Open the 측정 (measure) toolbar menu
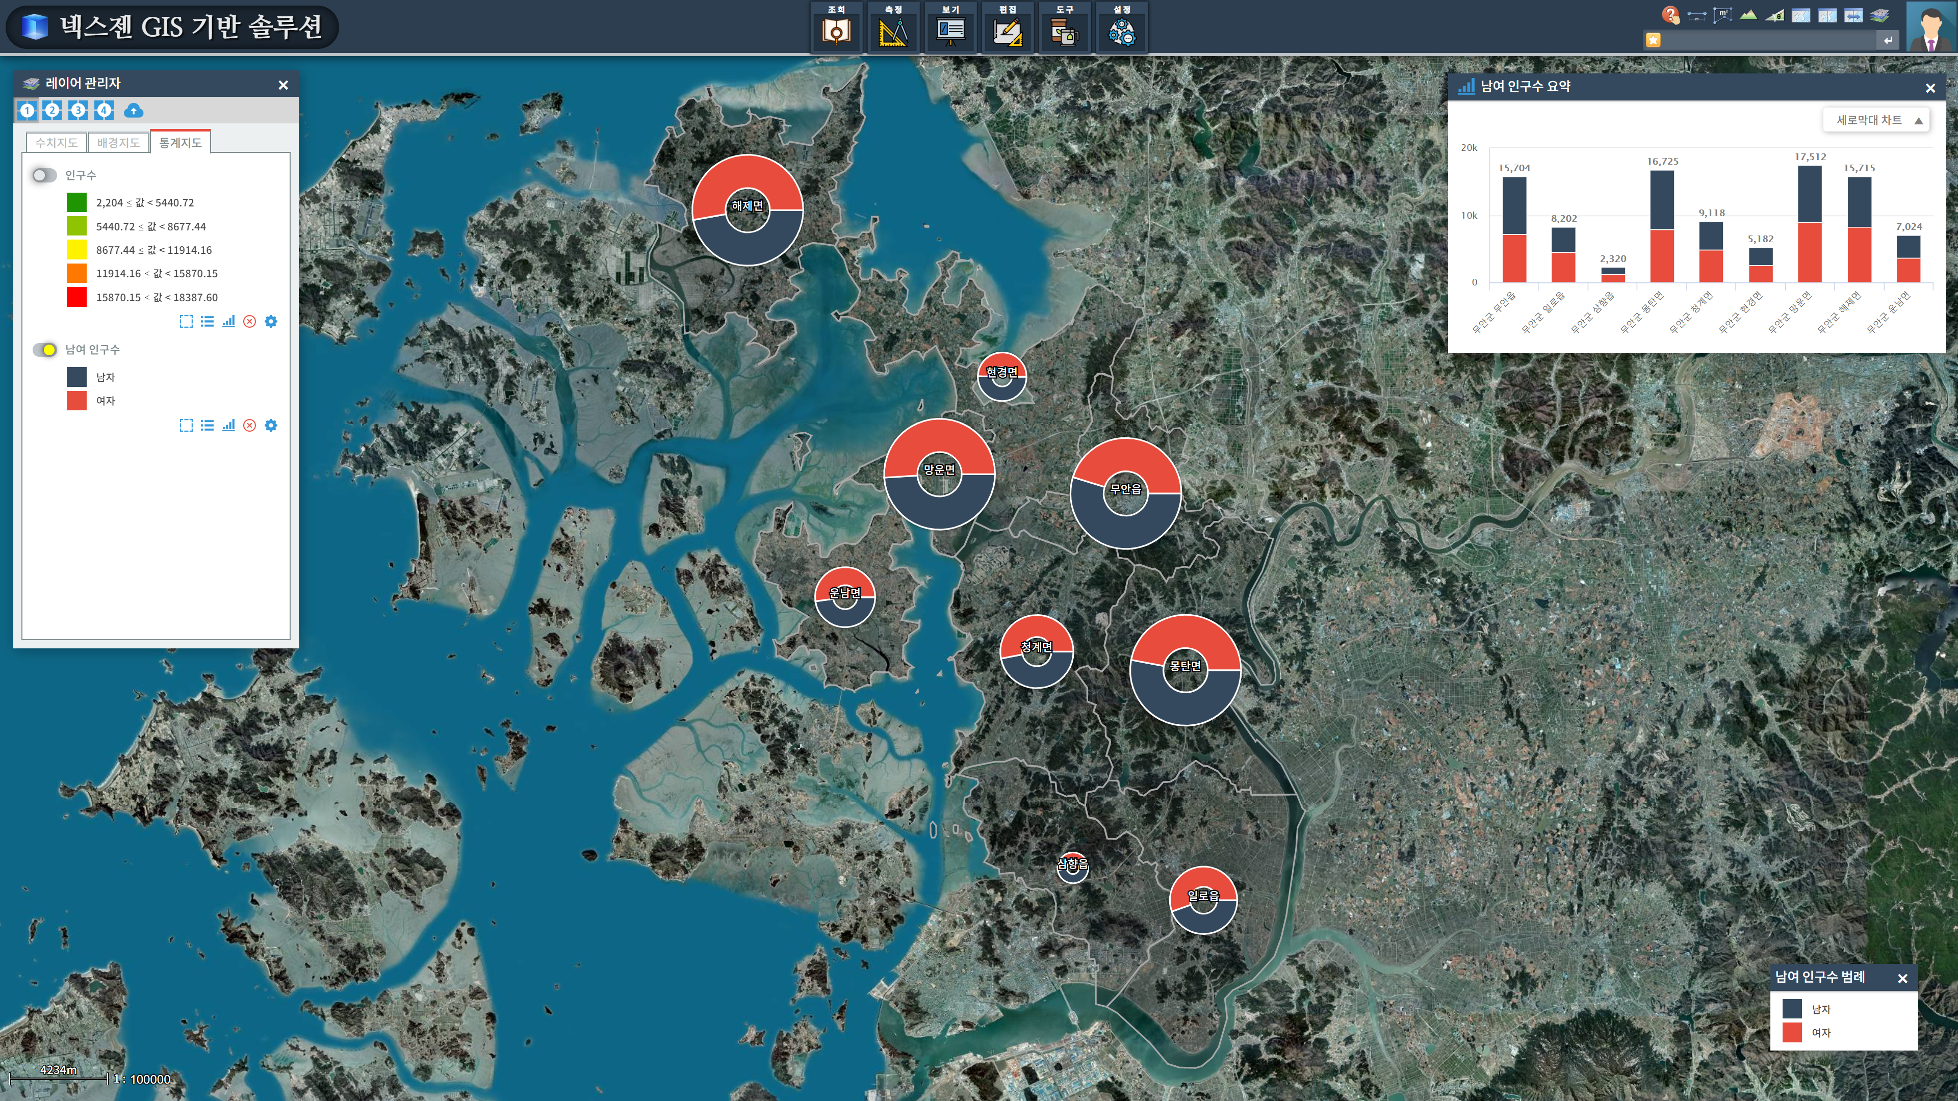 click(x=894, y=27)
